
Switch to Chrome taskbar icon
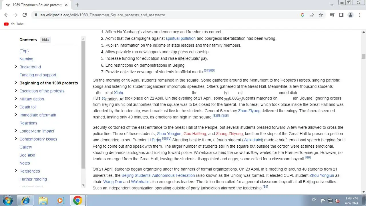77,200
